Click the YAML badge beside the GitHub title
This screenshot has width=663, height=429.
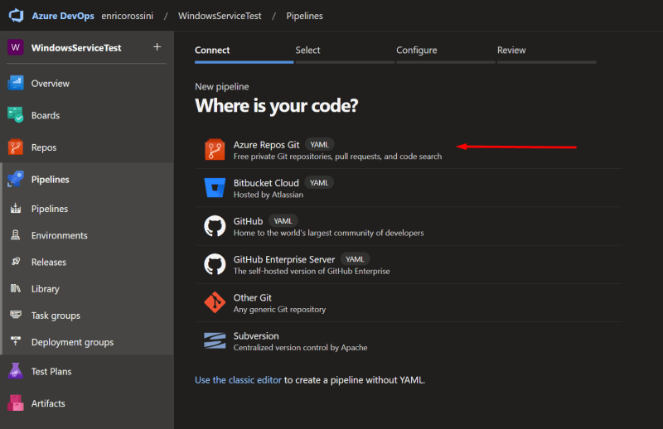[283, 221]
